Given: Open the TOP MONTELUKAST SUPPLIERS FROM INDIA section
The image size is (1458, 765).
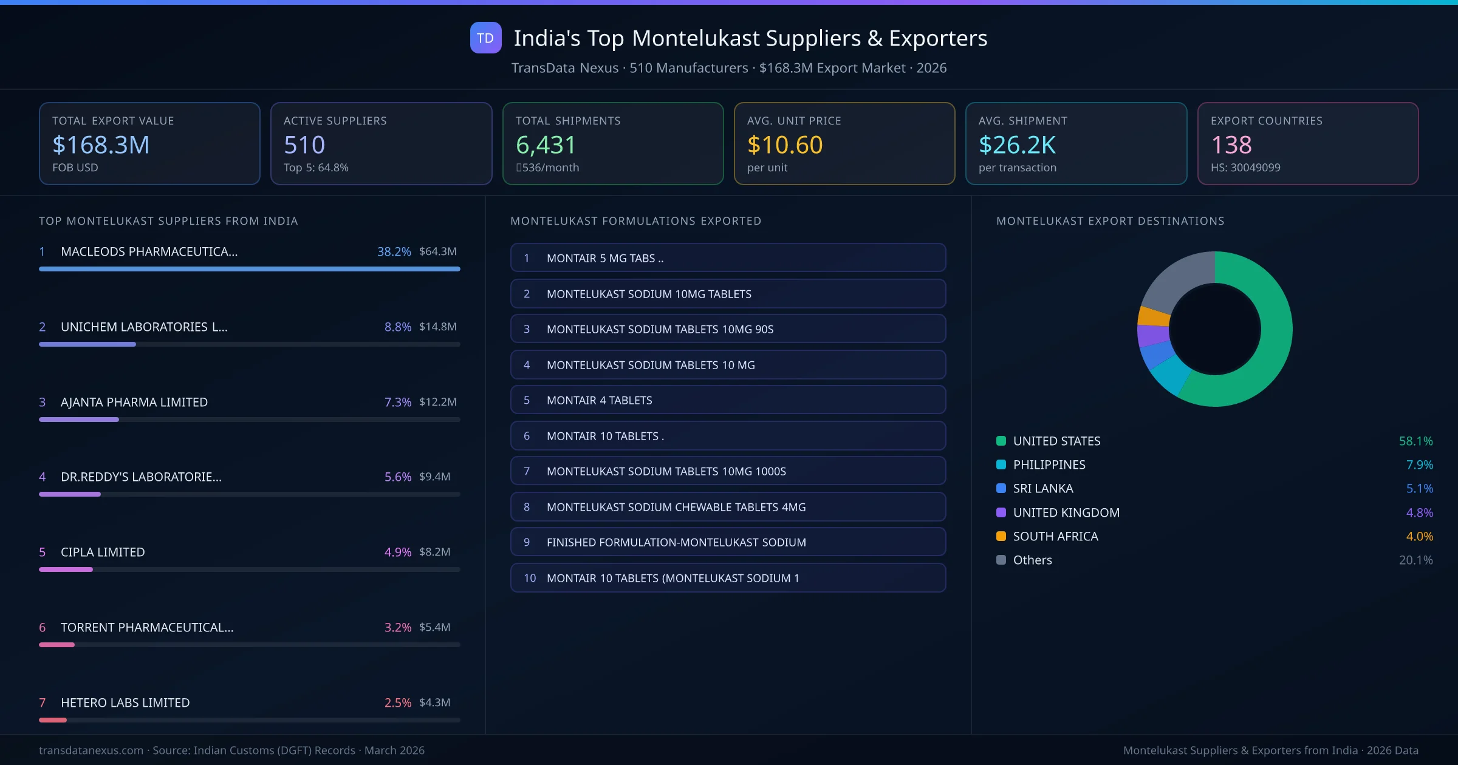Looking at the screenshot, I should 168,221.
